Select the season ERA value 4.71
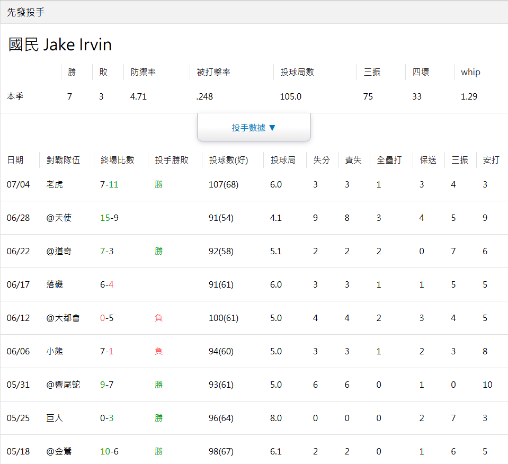508x464 pixels. [138, 96]
